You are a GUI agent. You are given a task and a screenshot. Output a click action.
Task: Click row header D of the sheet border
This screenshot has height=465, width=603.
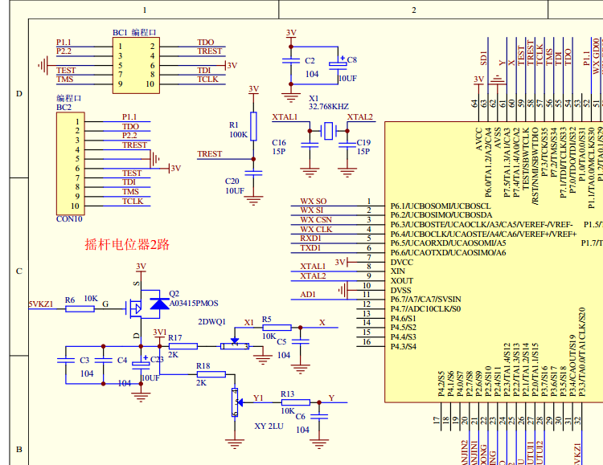coord(18,94)
